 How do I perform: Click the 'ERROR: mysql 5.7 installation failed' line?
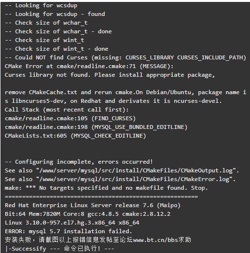click(x=69, y=232)
